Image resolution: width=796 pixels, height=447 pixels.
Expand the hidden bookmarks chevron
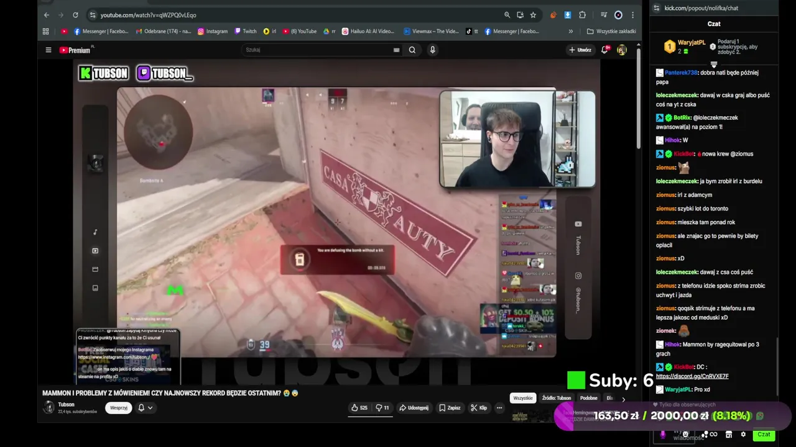pyautogui.click(x=571, y=31)
